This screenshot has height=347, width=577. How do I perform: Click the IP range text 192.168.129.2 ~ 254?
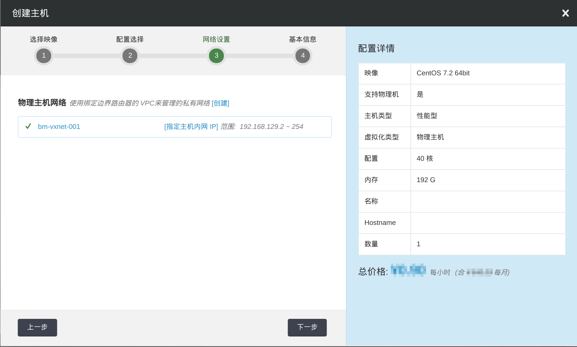(271, 127)
